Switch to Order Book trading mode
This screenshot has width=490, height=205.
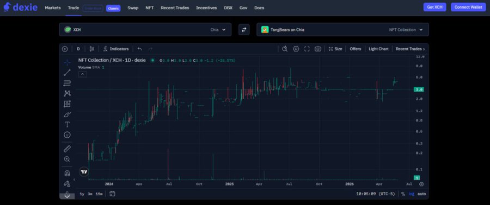click(93, 8)
